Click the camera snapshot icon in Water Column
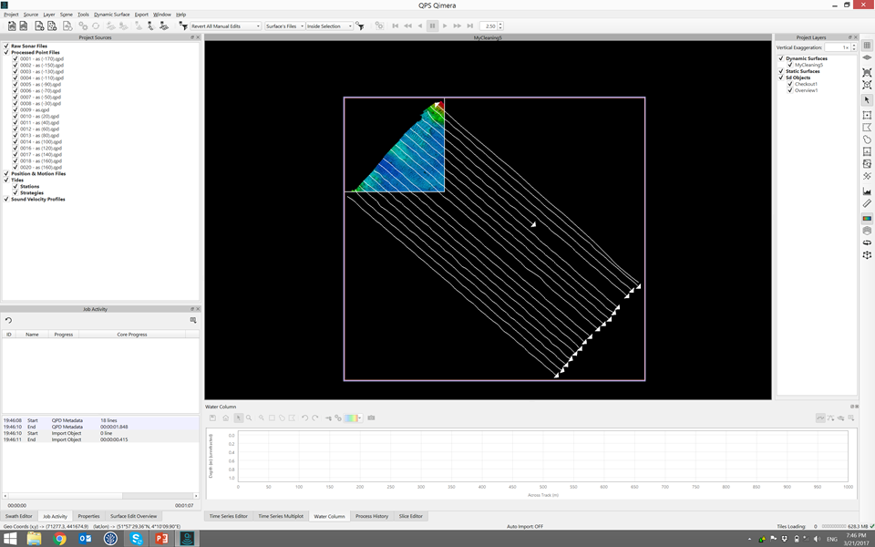This screenshot has width=875, height=547. [x=371, y=418]
